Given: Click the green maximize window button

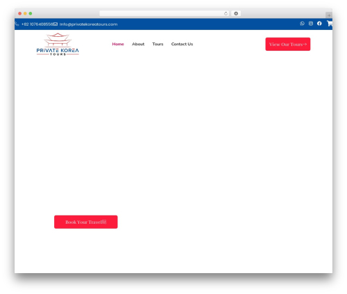Looking at the screenshot, I should 31,13.
